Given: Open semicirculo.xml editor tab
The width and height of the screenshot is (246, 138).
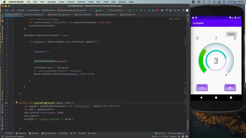Looking at the screenshot, I should point(129,15).
